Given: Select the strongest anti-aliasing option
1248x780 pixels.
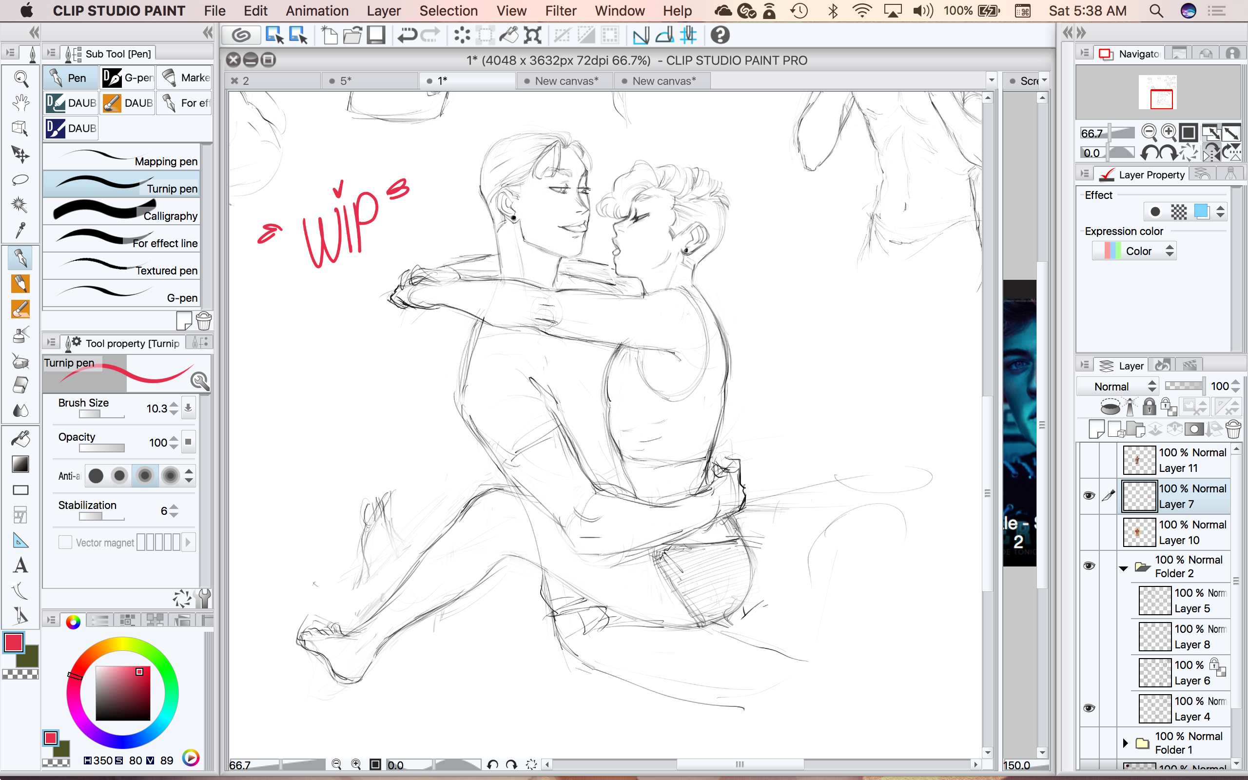Looking at the screenshot, I should click(x=170, y=475).
